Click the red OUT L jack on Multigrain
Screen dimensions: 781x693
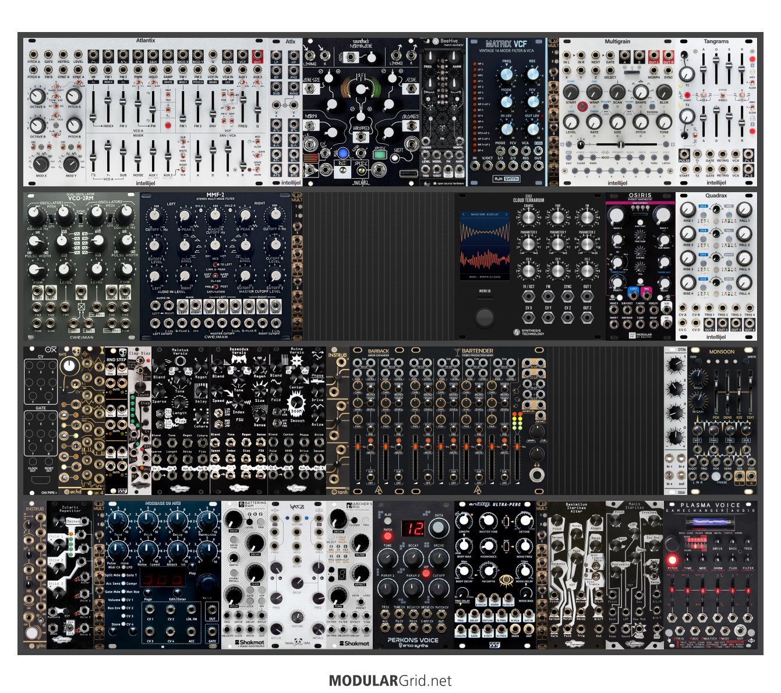(653, 55)
